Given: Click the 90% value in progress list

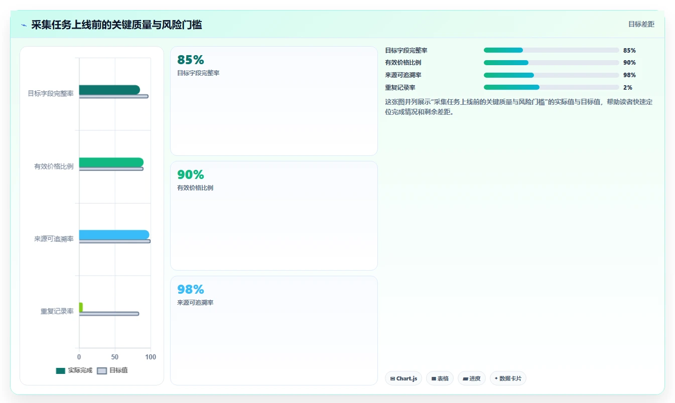Looking at the screenshot, I should [x=629, y=63].
